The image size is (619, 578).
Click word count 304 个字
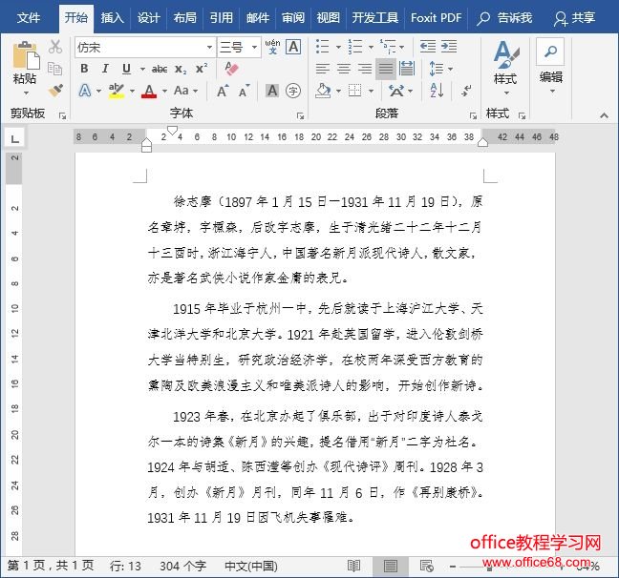tap(182, 567)
